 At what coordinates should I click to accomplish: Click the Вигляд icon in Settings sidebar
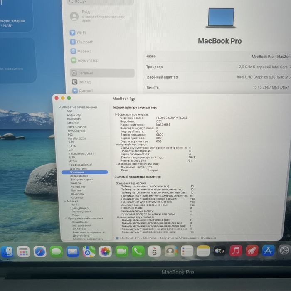point(74,82)
